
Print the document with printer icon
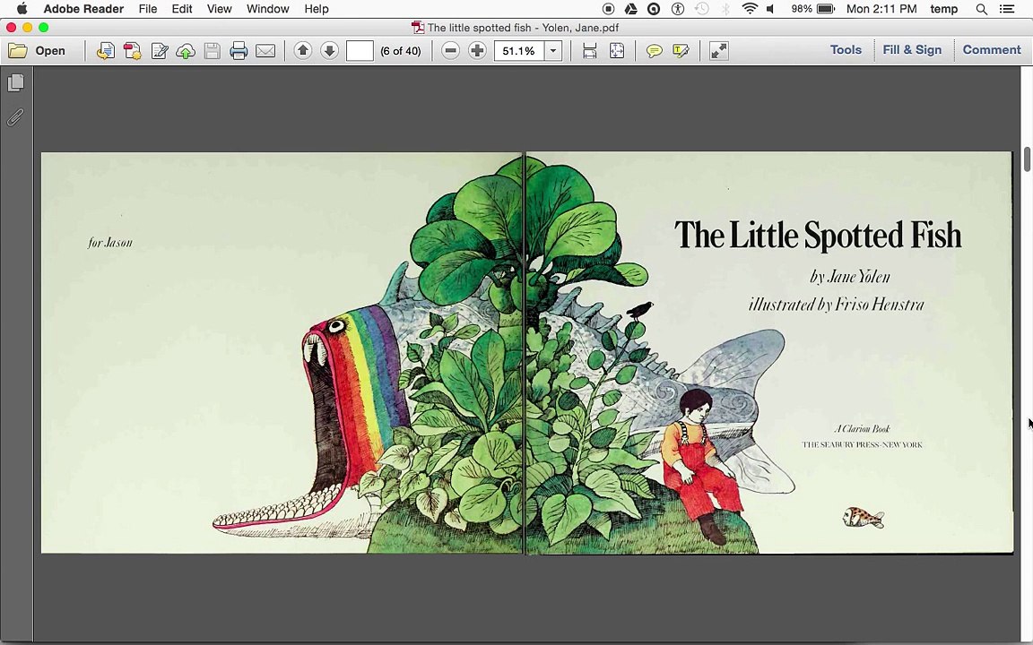239,51
